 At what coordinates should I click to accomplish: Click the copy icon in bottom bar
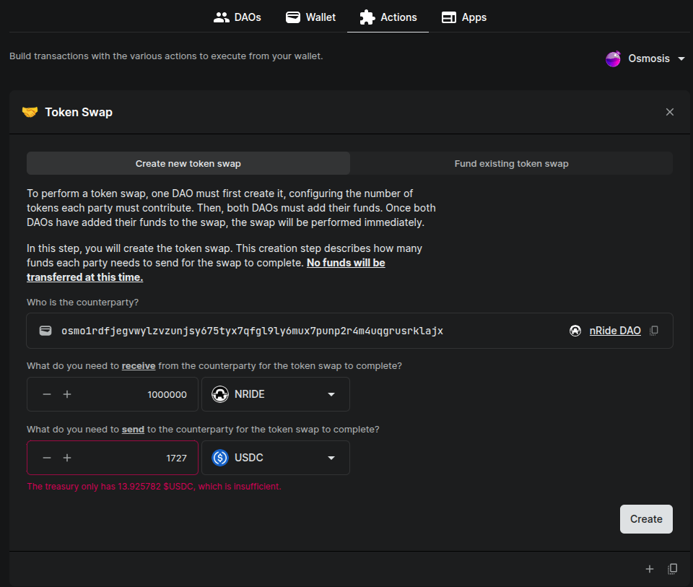(672, 569)
